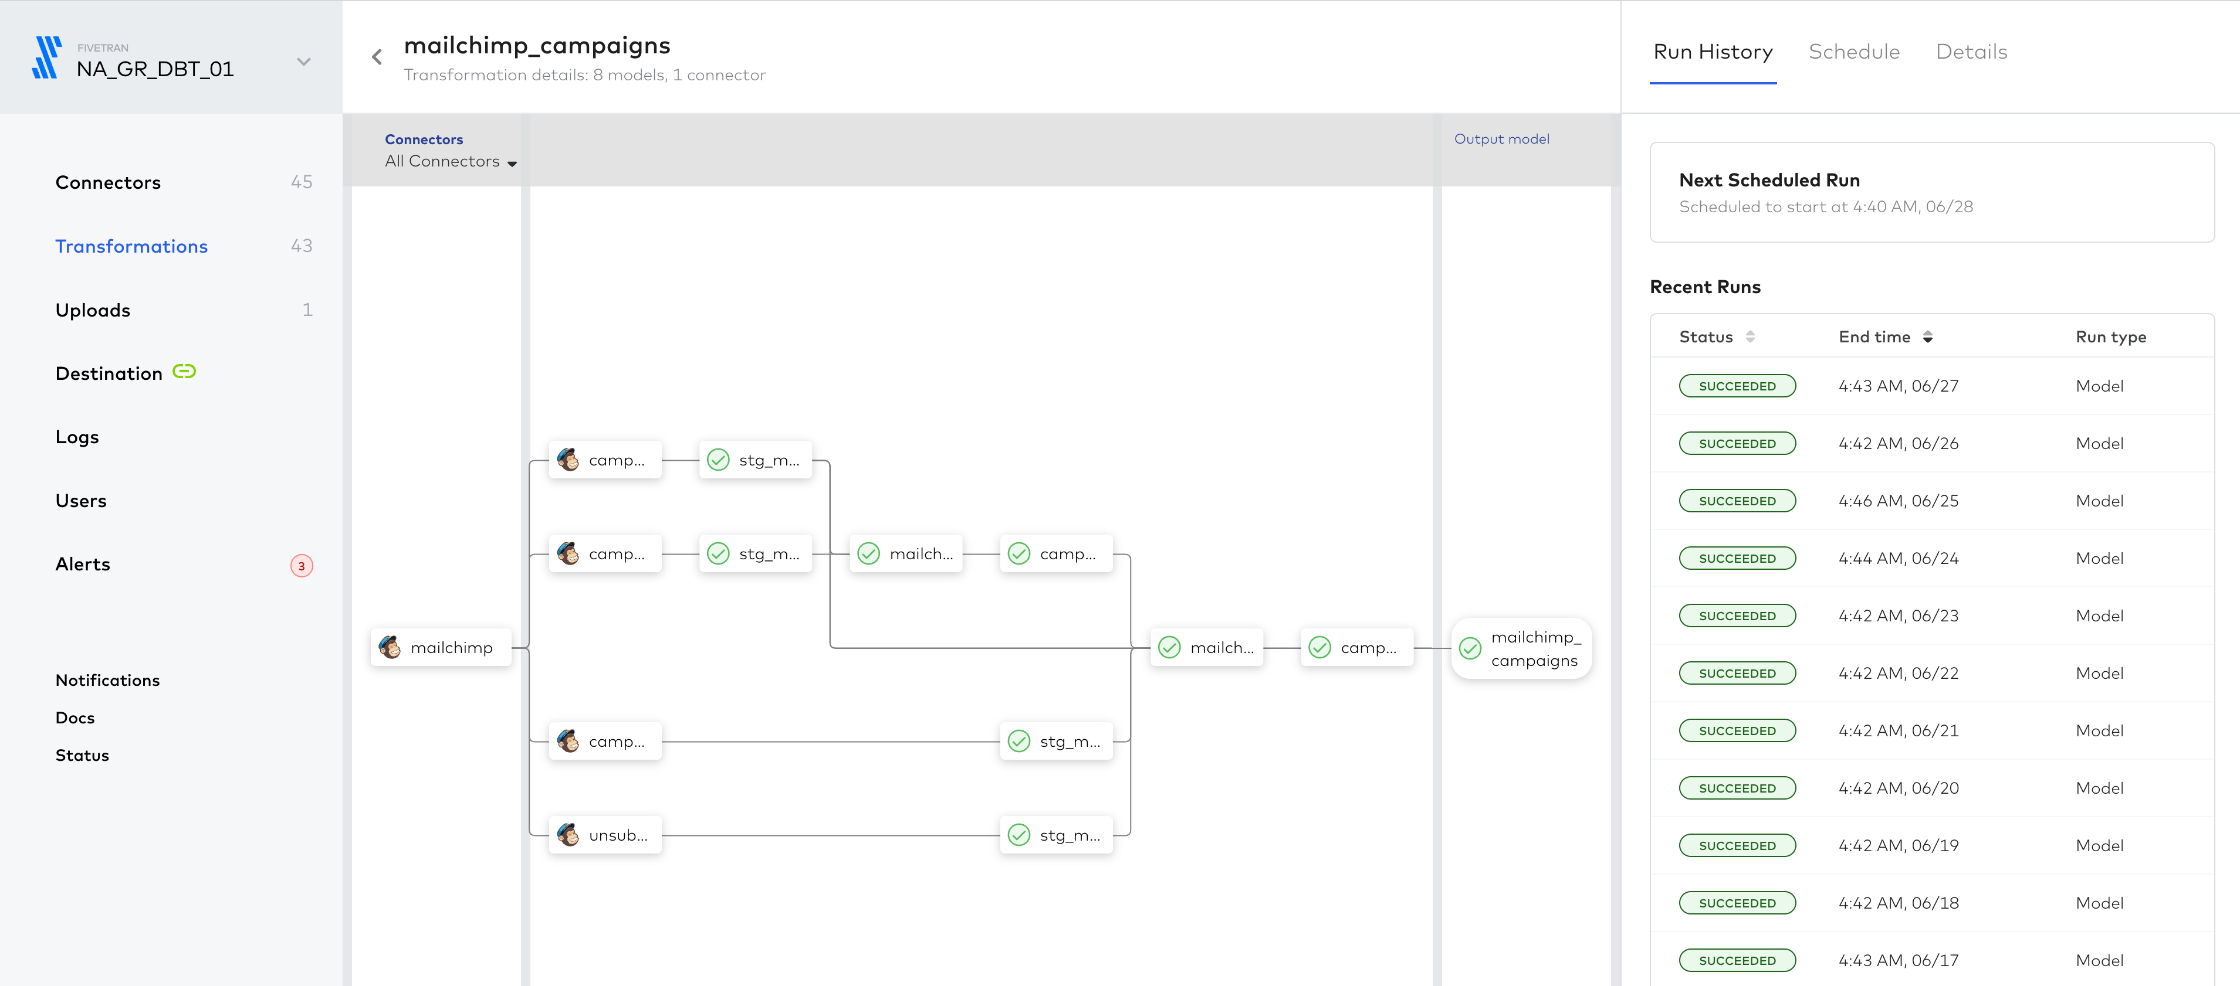
Task: Click SUCCEEDED badge for 06/27 run
Action: click(1737, 386)
